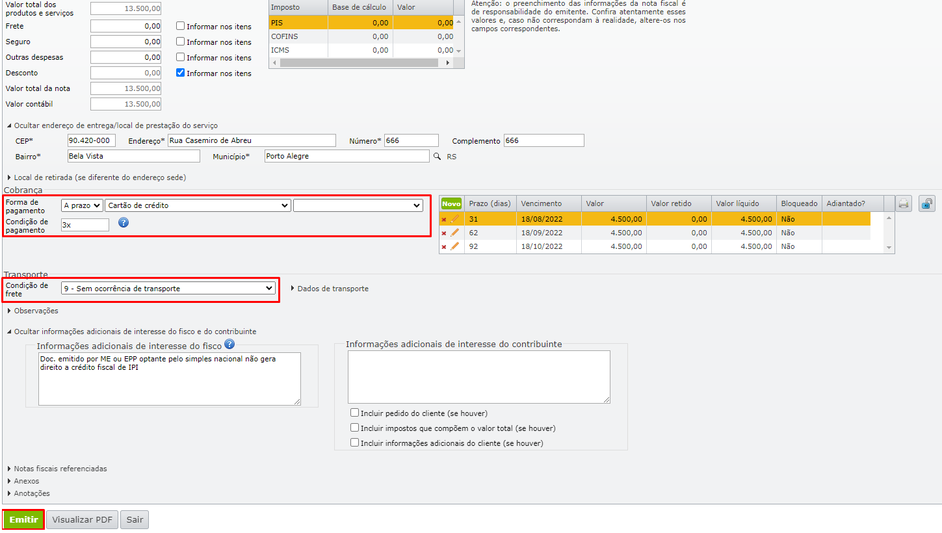This screenshot has height=533, width=942.
Task: Click the Valor líquido column header
Action: [x=744, y=203]
